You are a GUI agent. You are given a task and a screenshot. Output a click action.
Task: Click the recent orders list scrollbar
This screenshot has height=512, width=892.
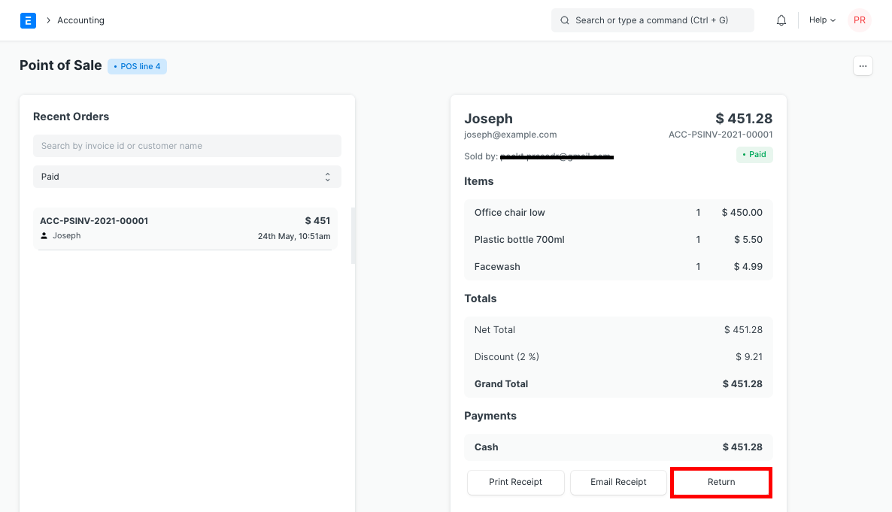[353, 235]
